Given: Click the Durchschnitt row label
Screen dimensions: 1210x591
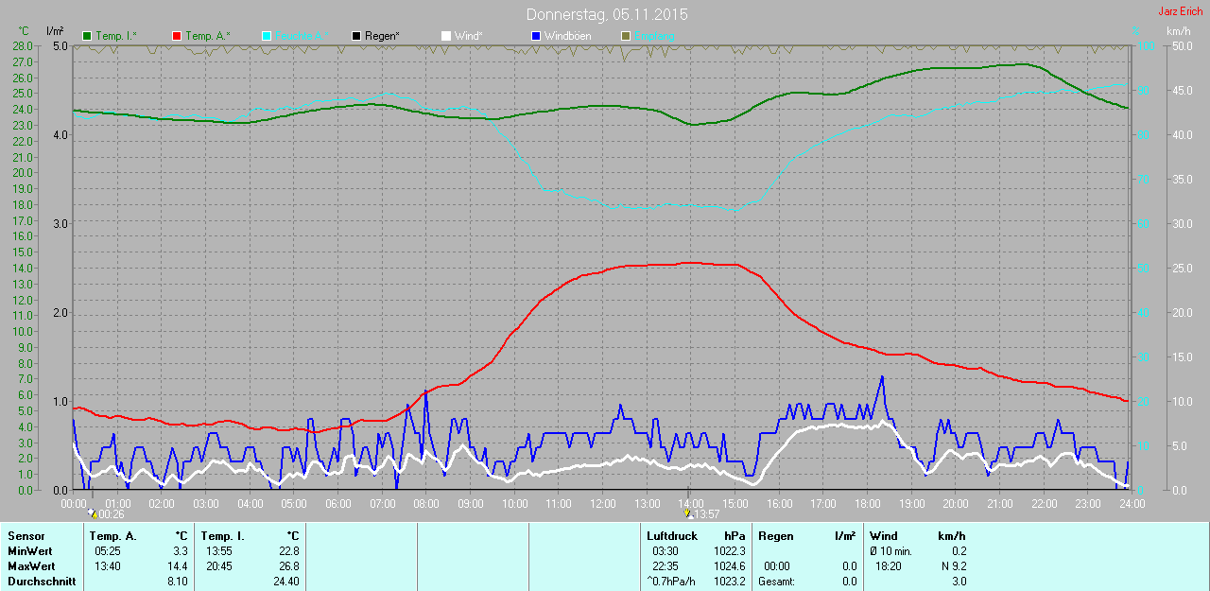Looking at the screenshot, I should click(x=42, y=582).
